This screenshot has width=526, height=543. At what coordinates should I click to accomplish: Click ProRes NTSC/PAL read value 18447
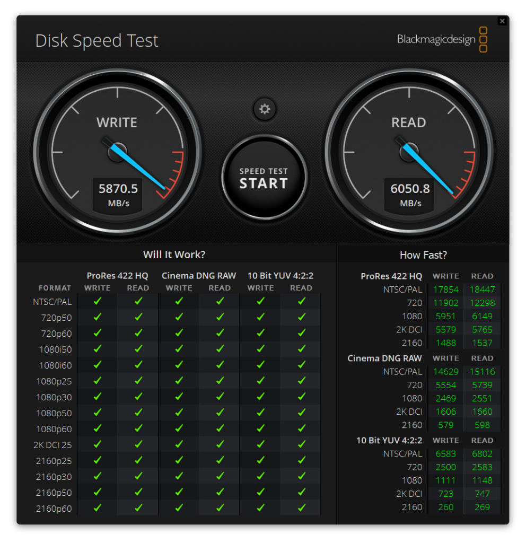point(482,290)
